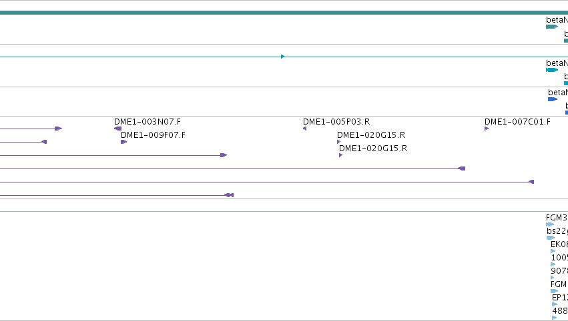Click the right-pointing arrowhead left of the DME1-003N07.F glyph
The width and height of the screenshot is (568, 321).
[58, 129]
